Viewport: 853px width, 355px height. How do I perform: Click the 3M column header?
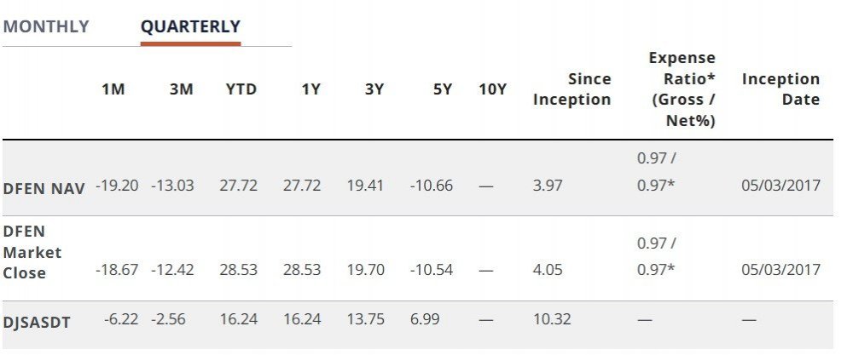181,89
